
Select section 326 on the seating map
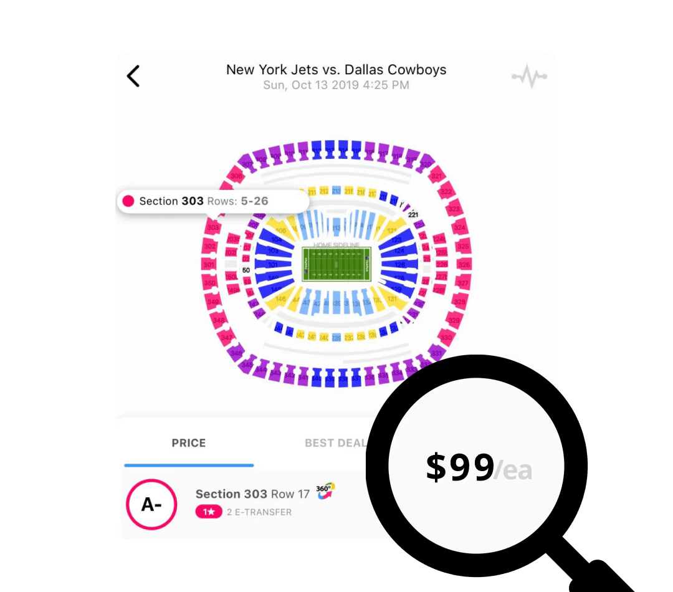[464, 264]
